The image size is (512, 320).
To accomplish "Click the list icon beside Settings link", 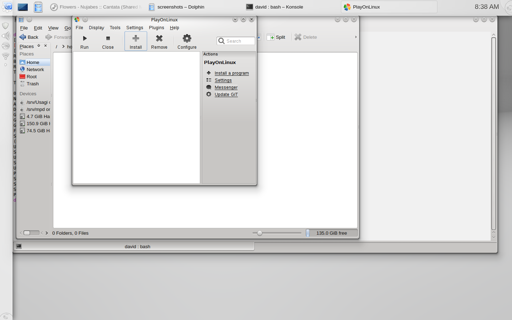I will point(209,80).
